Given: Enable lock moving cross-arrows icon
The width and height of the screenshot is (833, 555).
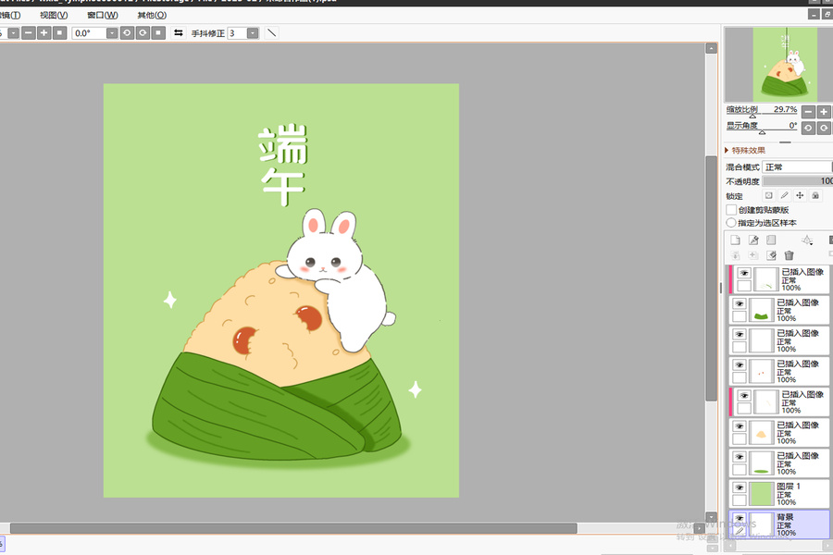Looking at the screenshot, I should tap(800, 195).
